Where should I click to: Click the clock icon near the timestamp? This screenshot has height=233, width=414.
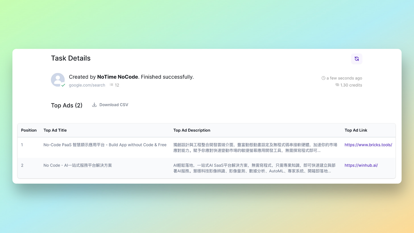point(323,78)
